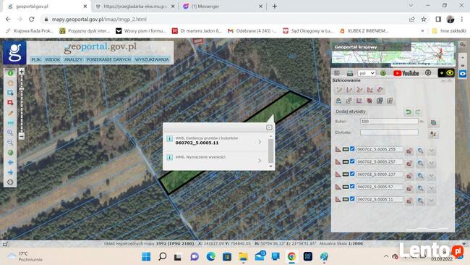Expand the Ewidencja gruntów popup entry arrow
Image resolution: width=470 pixels, height=265 pixels.
pyautogui.click(x=260, y=142)
